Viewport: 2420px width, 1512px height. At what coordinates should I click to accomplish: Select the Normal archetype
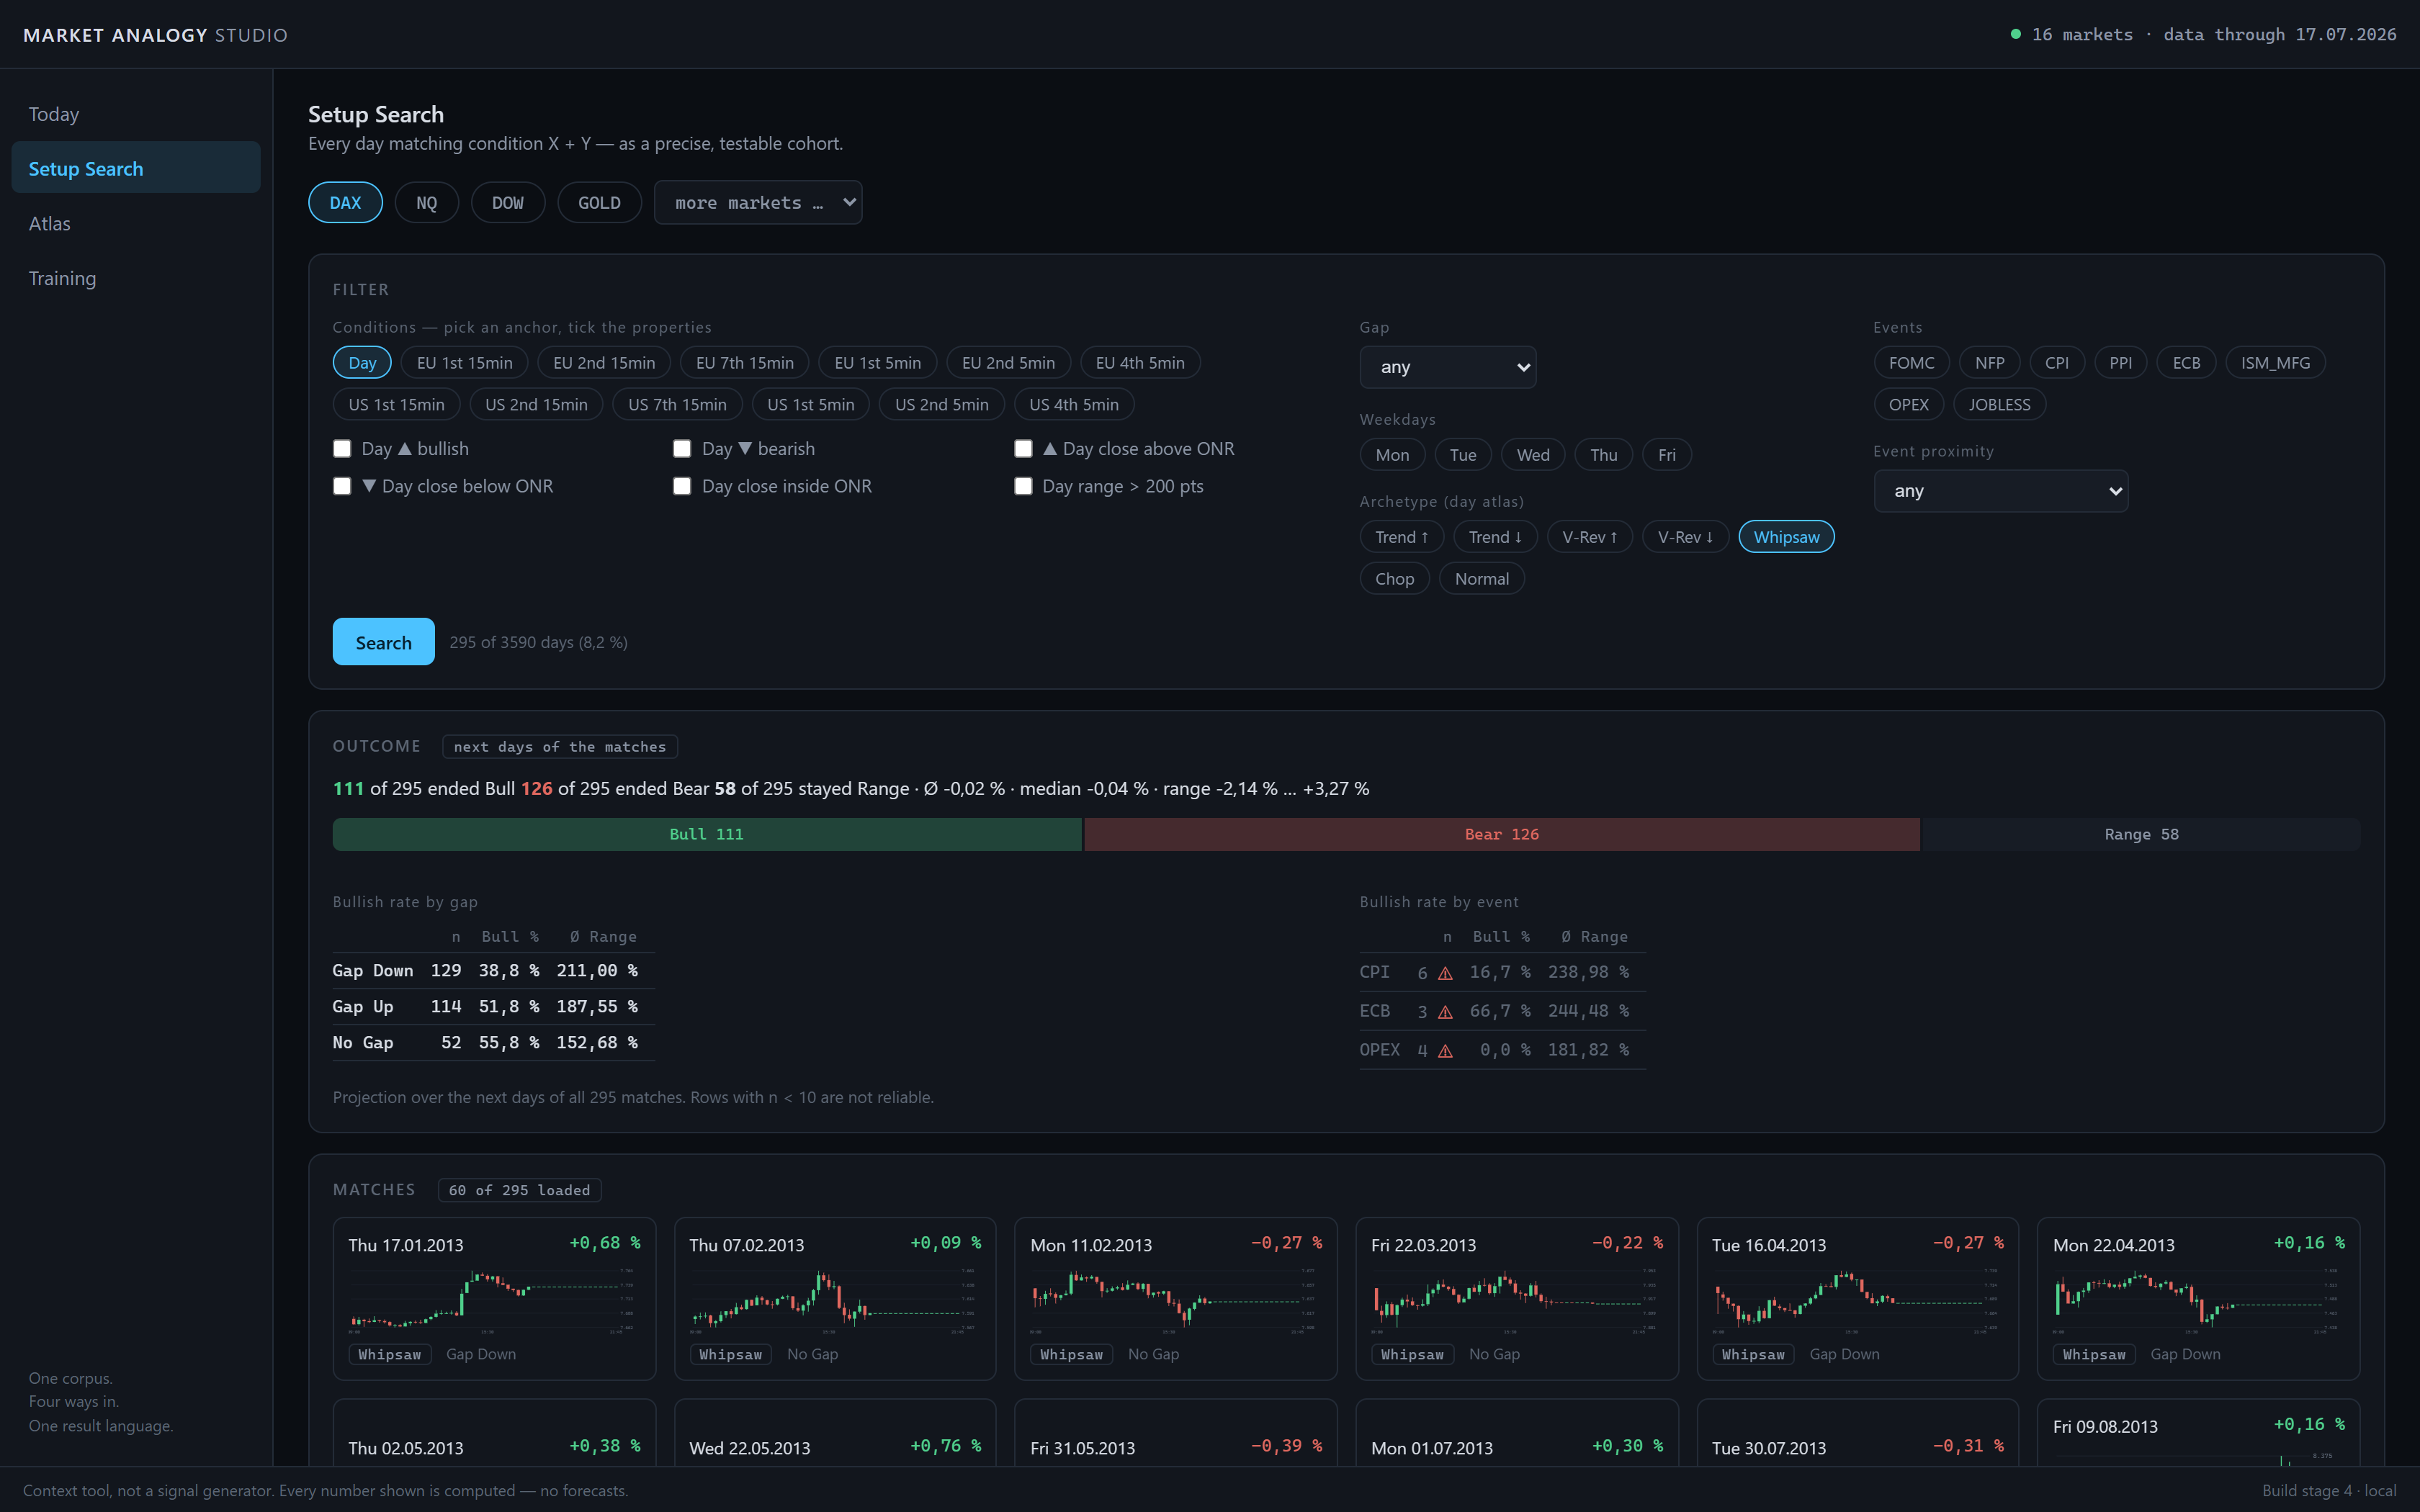[x=1482, y=579]
